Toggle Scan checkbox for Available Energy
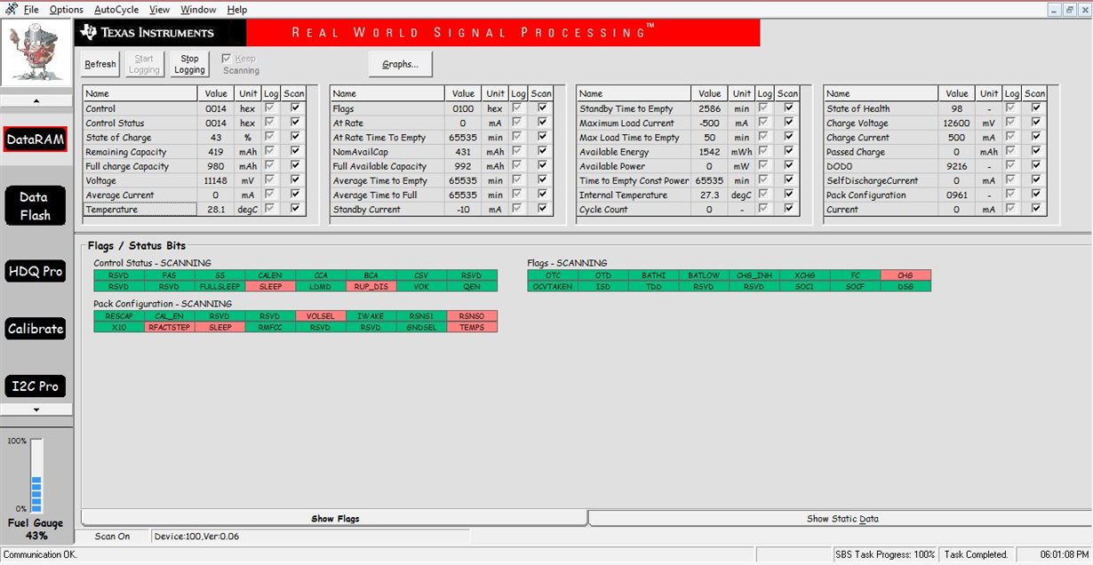Image resolution: width=1093 pixels, height=565 pixels. click(788, 152)
